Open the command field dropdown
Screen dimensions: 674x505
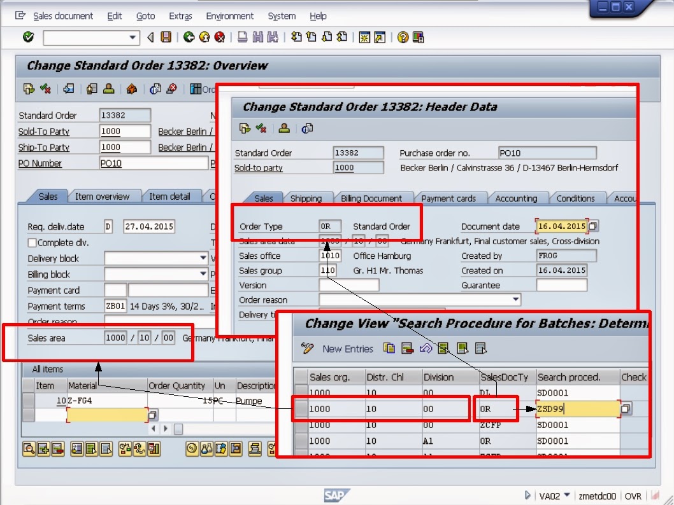point(133,38)
